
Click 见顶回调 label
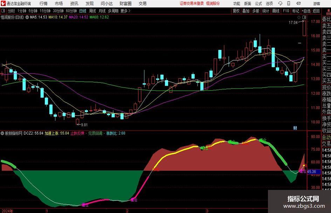tap(95, 133)
